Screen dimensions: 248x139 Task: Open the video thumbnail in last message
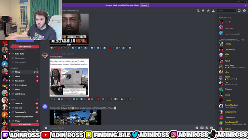click(76, 117)
